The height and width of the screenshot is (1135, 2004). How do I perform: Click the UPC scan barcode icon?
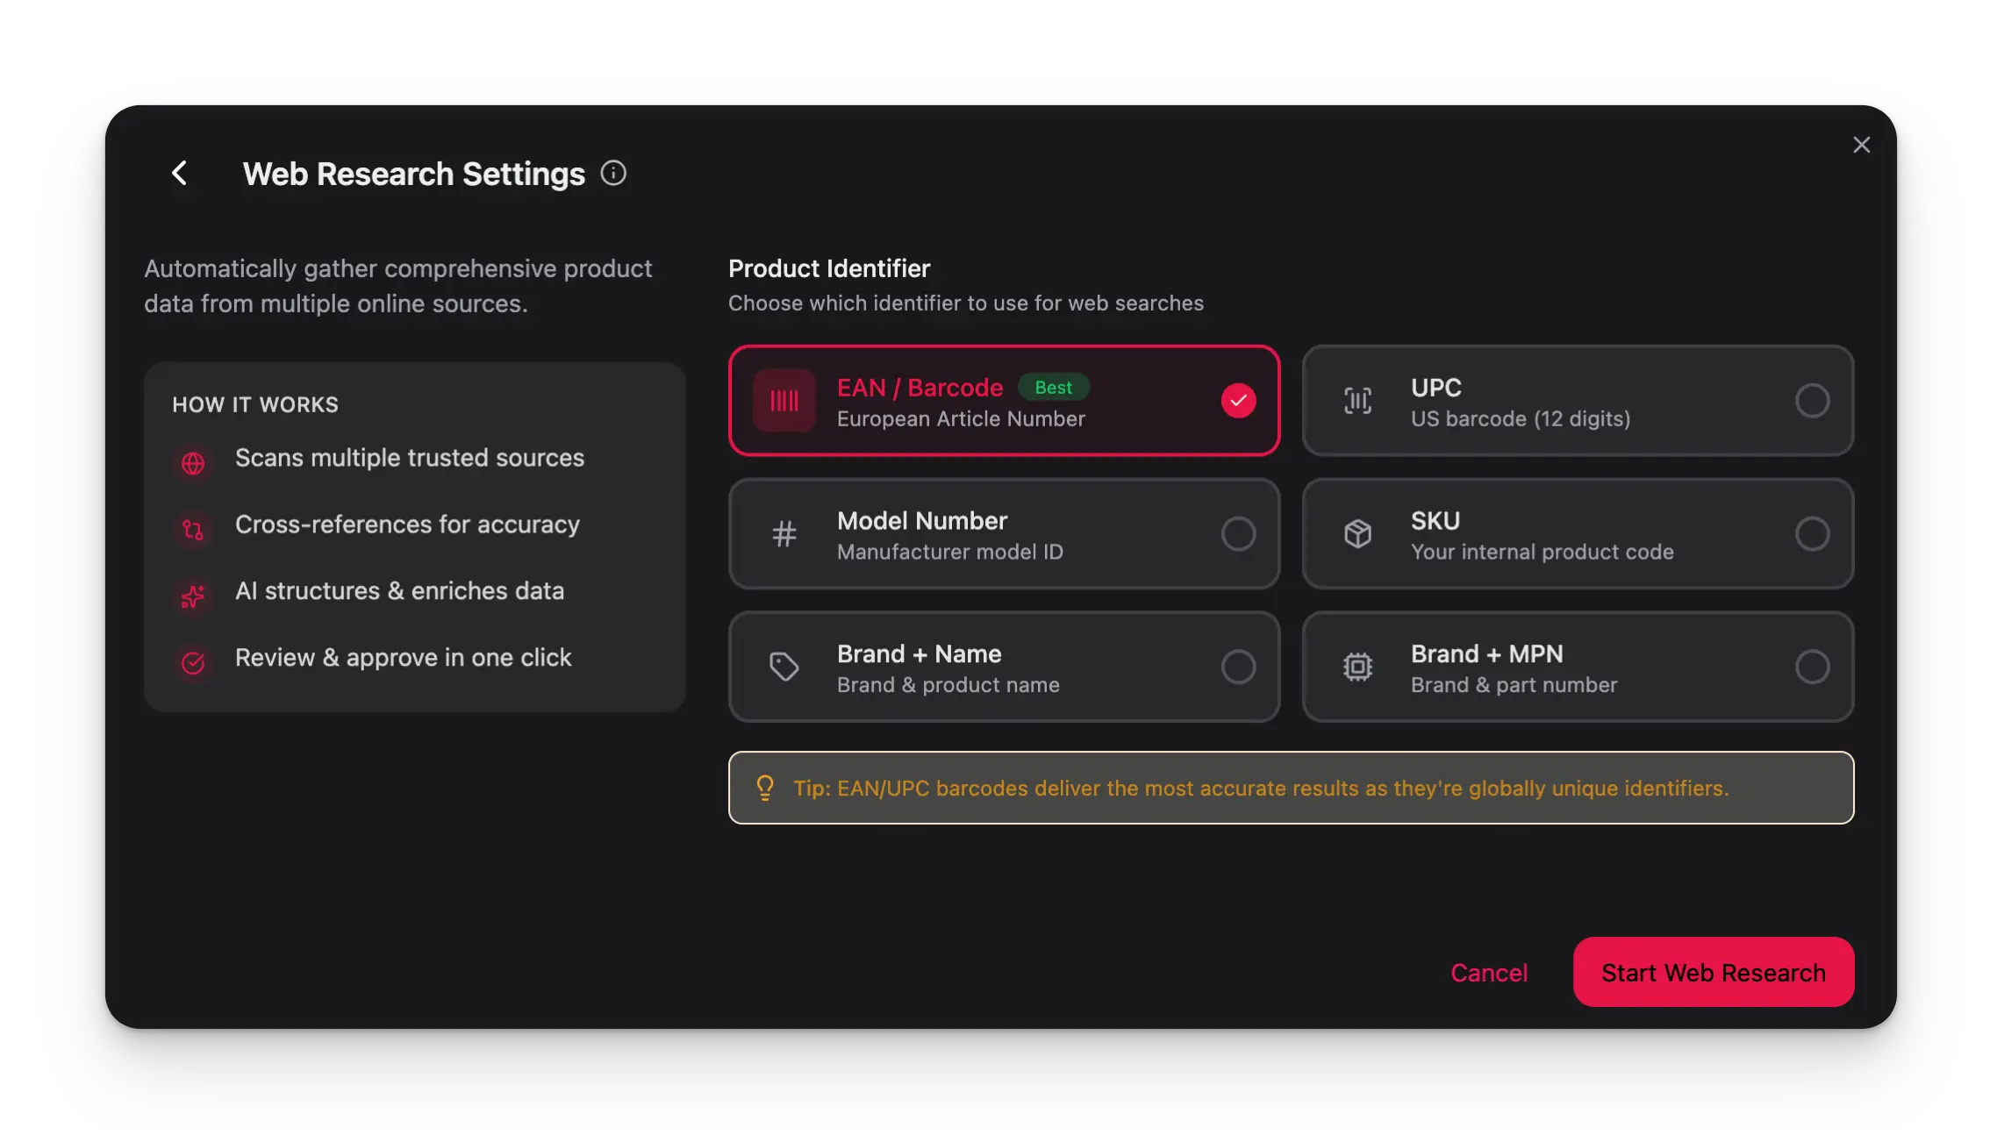[x=1357, y=401]
